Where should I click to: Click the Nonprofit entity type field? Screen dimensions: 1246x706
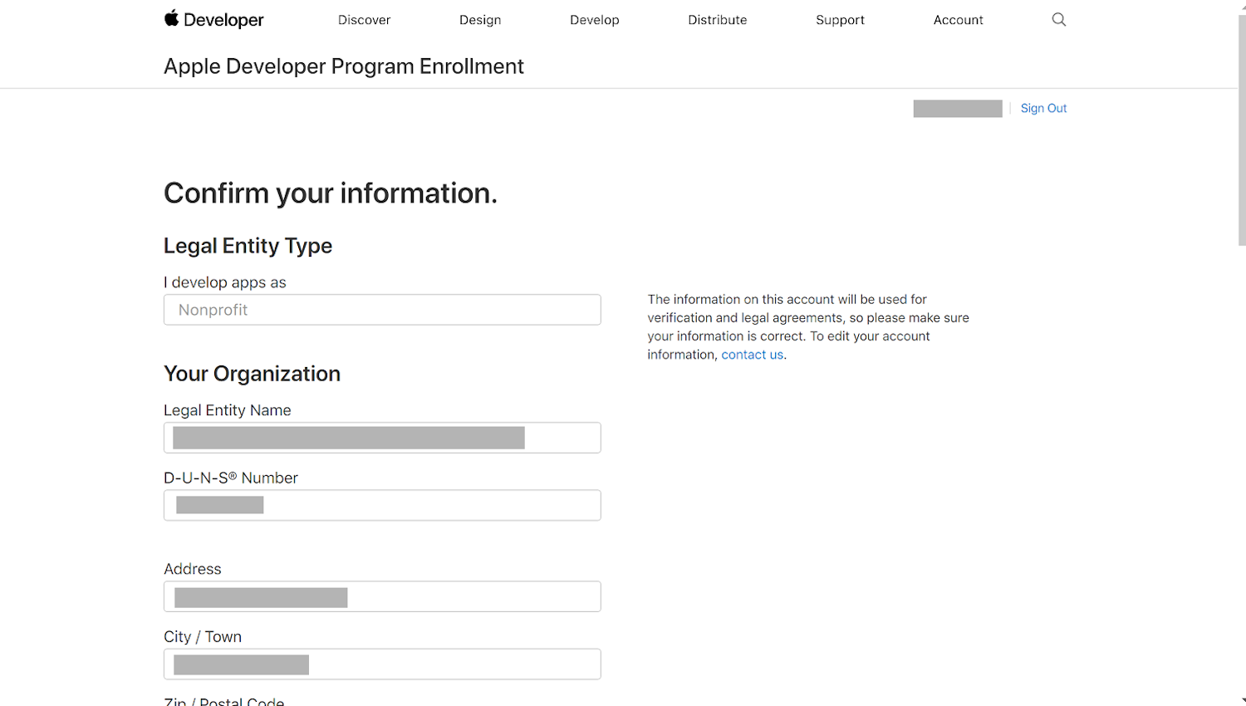tap(382, 310)
